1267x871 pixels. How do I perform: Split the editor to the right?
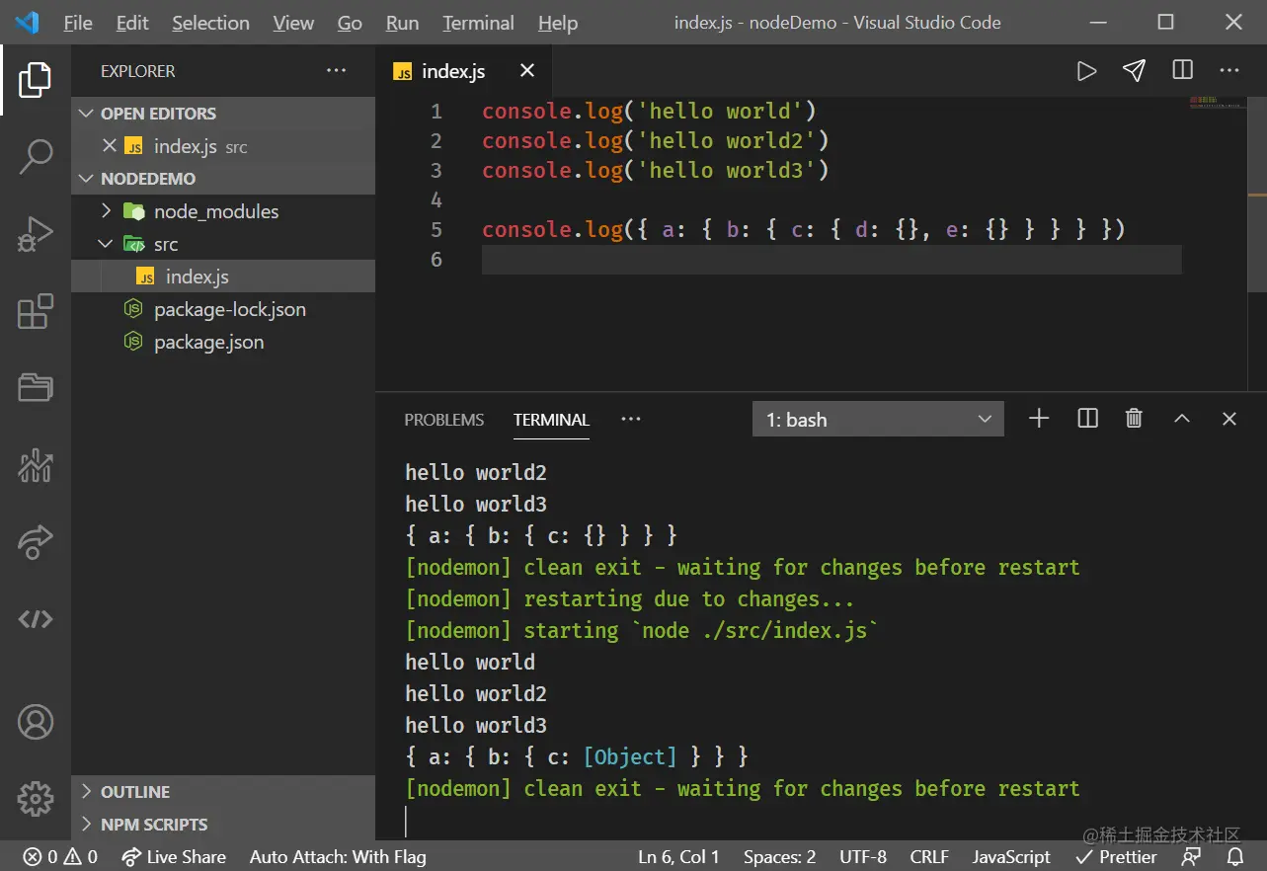(x=1182, y=70)
